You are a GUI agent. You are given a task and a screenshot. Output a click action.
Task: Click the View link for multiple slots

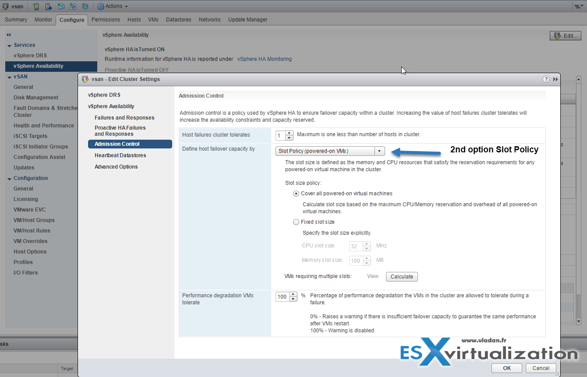[x=373, y=276]
